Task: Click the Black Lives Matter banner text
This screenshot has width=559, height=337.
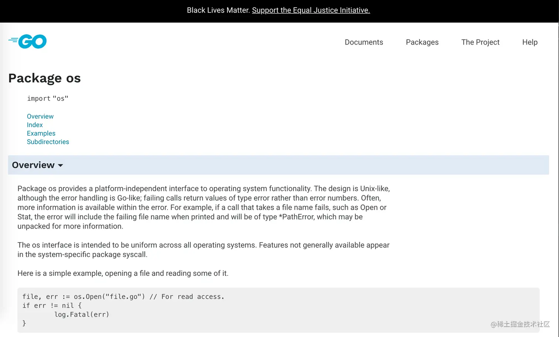Action: 218,10
